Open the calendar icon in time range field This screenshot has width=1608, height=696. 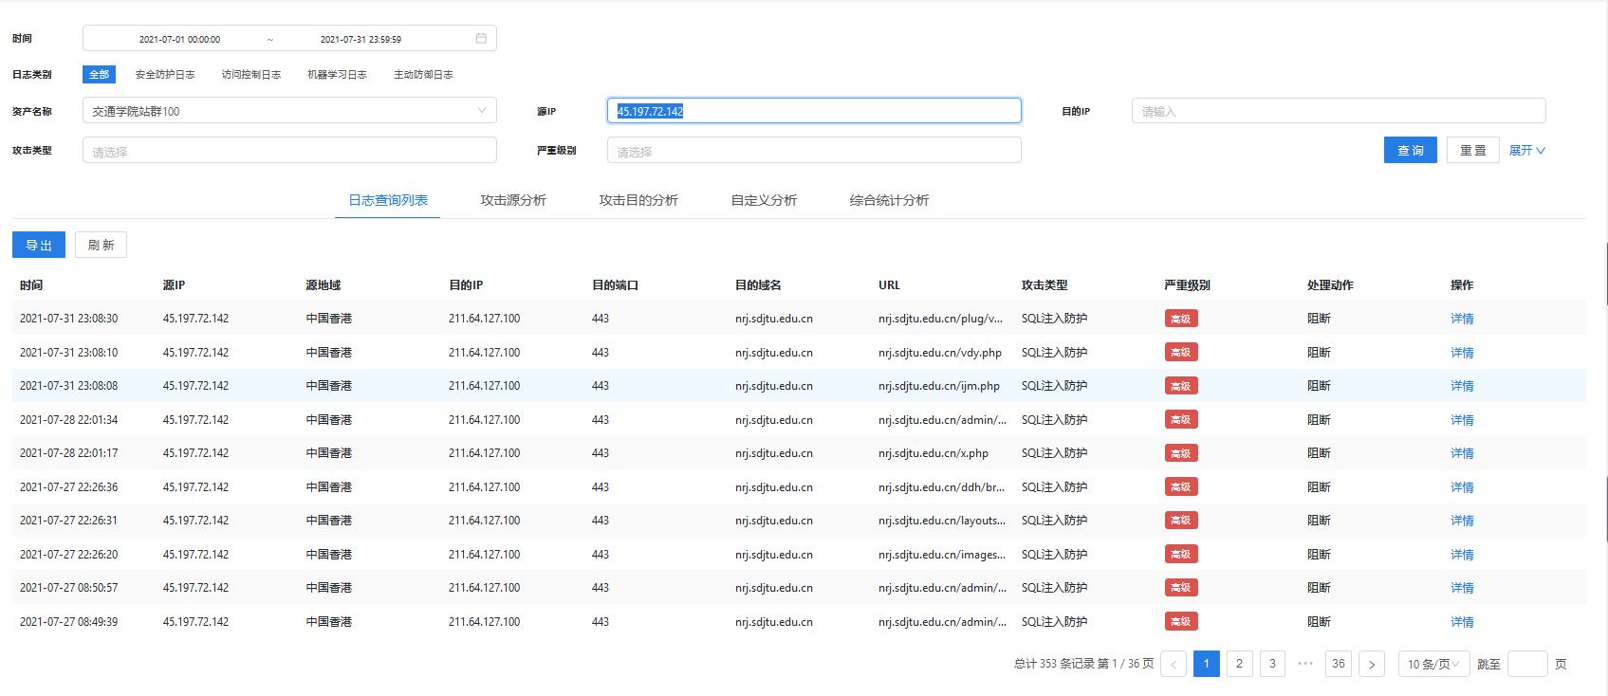pos(481,39)
